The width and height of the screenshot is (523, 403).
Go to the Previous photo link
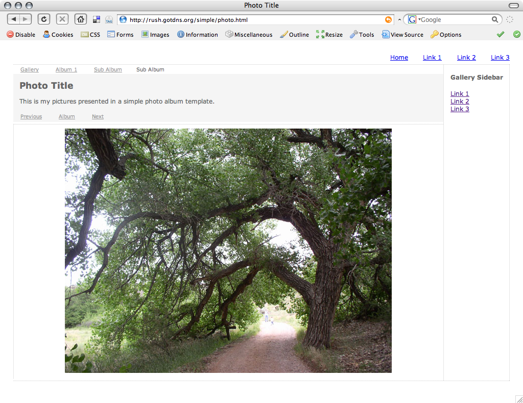point(31,116)
